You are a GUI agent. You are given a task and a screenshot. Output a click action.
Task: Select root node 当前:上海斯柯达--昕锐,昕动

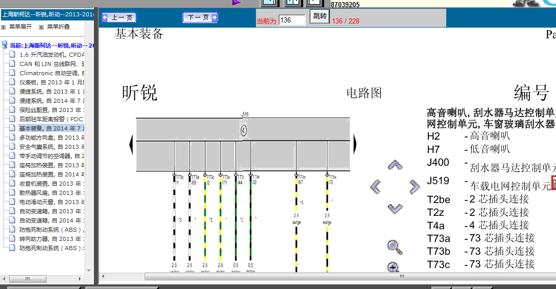pos(52,46)
